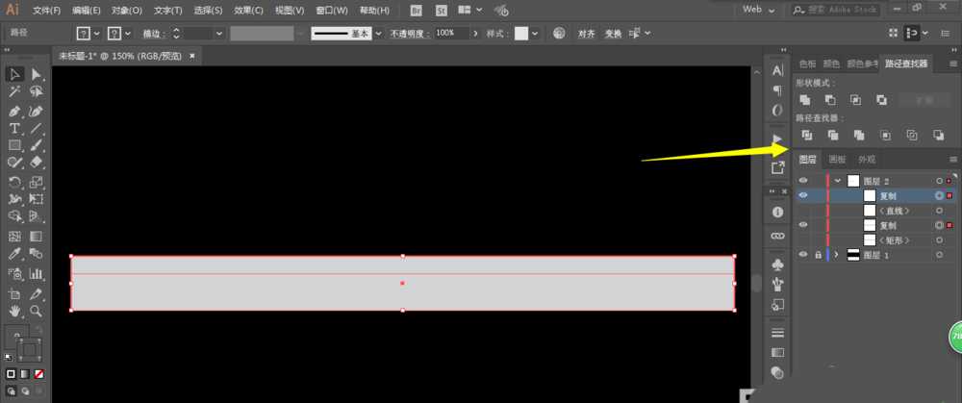This screenshot has width=962, height=403.
Task: Select the Magic Wand tool
Action: [14, 92]
